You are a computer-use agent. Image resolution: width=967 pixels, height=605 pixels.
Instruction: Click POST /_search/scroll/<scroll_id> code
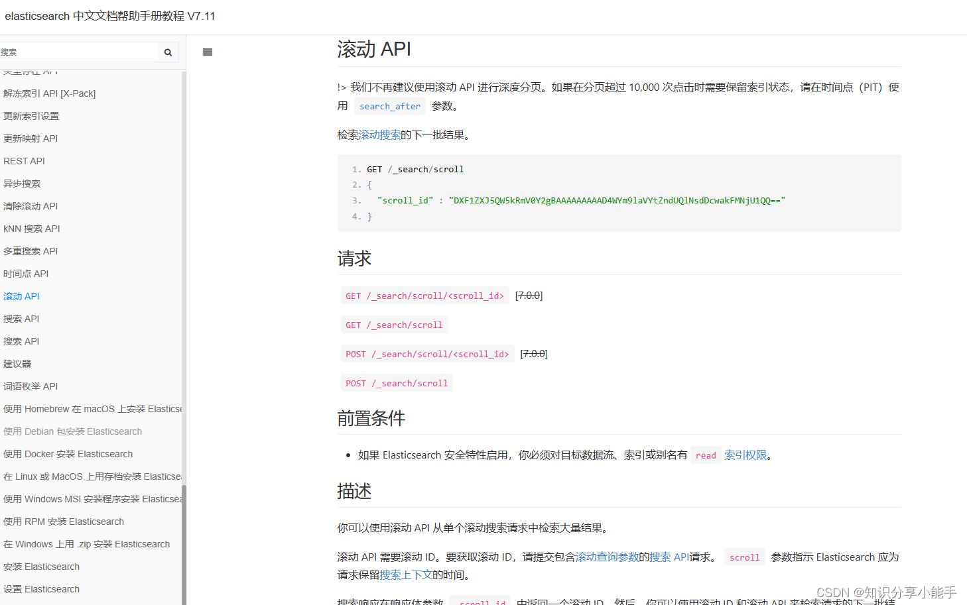tap(427, 355)
